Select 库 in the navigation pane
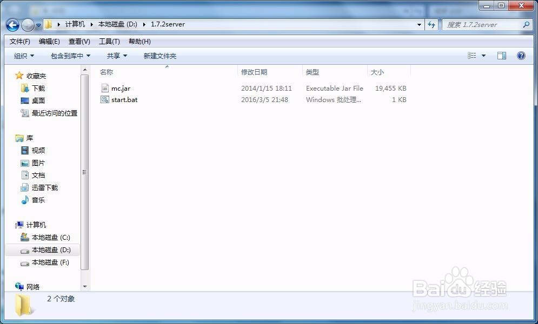Screen dimensions: 538x324 [x=30, y=138]
